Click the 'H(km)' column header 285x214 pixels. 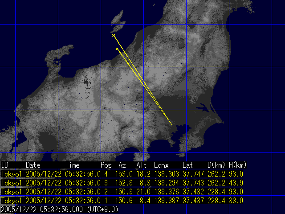237,165
